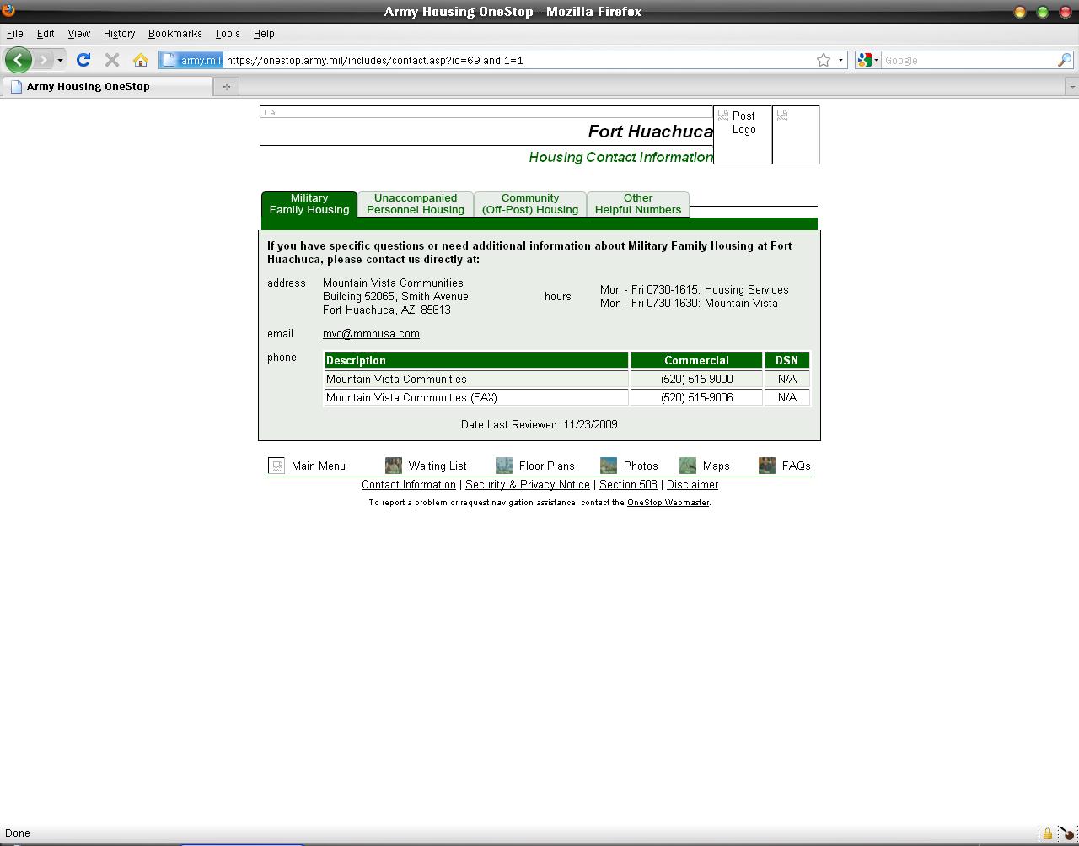Click the stop loading X button
This screenshot has height=846, width=1079.
[111, 60]
